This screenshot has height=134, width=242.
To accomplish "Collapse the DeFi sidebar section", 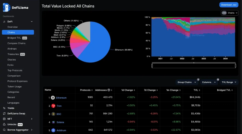I will click(x=32, y=21).
